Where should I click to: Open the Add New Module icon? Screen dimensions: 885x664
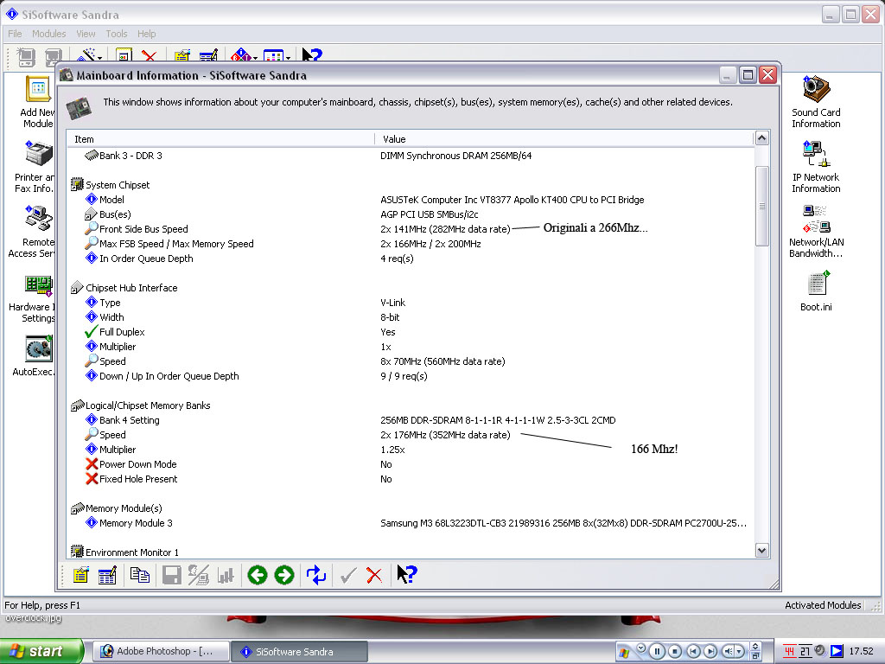pos(37,102)
